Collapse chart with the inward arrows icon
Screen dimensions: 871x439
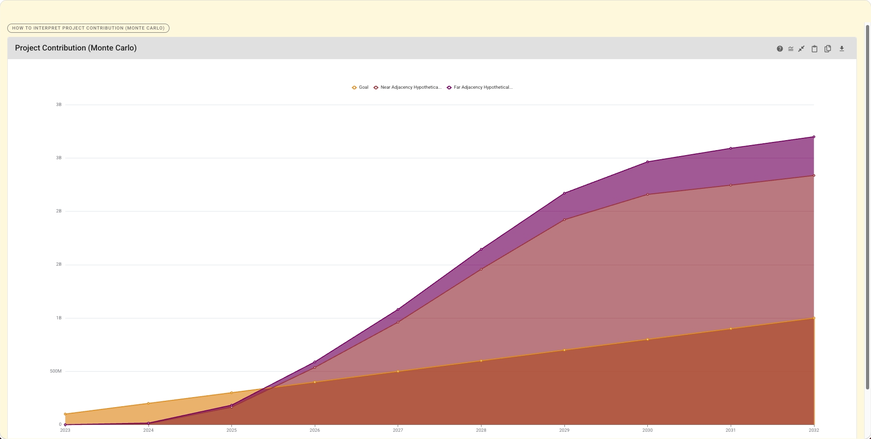pos(801,49)
